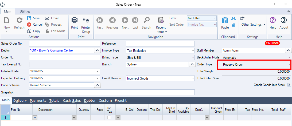
Task: Open the No Filter dropdown
Action: 215,18
